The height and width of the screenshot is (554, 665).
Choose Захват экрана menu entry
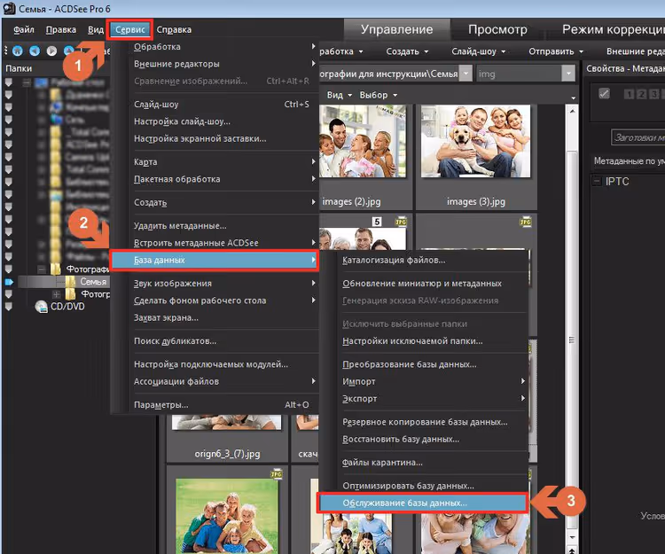point(215,317)
